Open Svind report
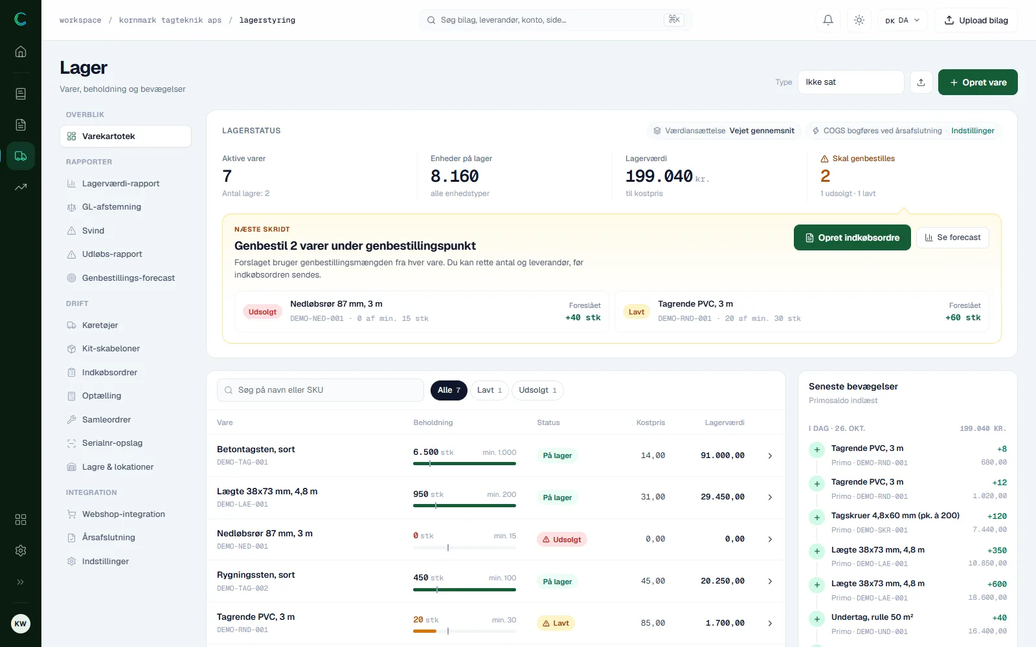 pyautogui.click(x=126, y=231)
